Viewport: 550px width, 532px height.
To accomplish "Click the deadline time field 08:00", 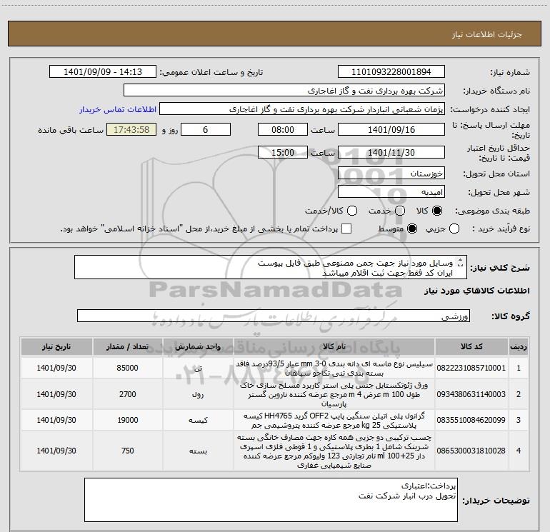I will pyautogui.click(x=283, y=129).
